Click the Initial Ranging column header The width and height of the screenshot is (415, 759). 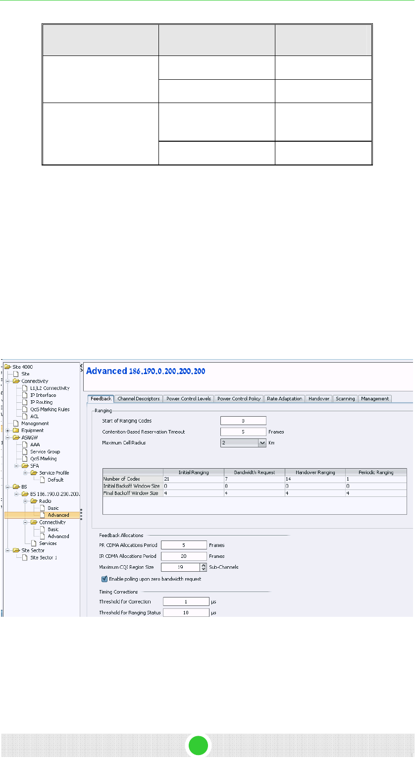click(x=194, y=472)
